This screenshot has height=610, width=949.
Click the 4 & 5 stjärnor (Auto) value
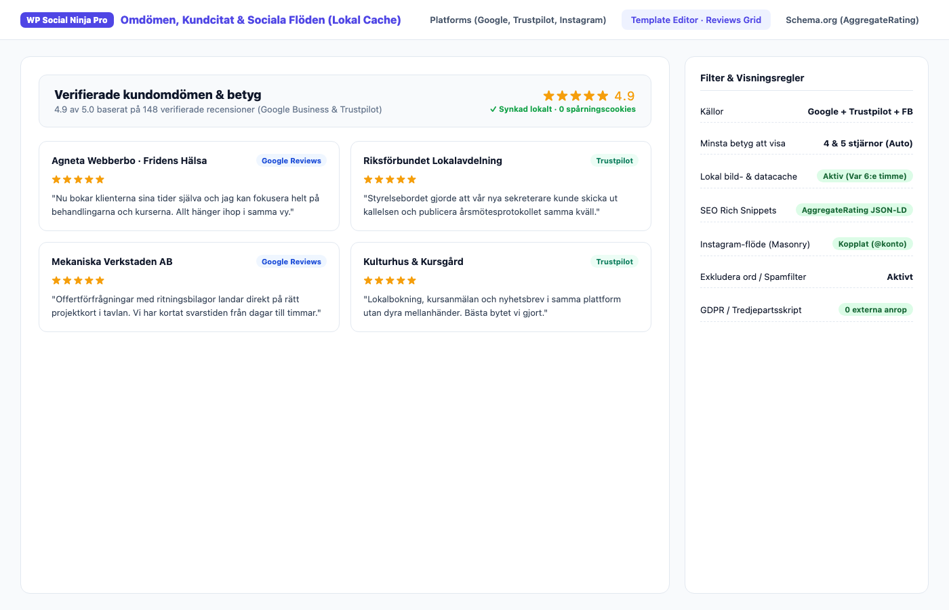868,144
